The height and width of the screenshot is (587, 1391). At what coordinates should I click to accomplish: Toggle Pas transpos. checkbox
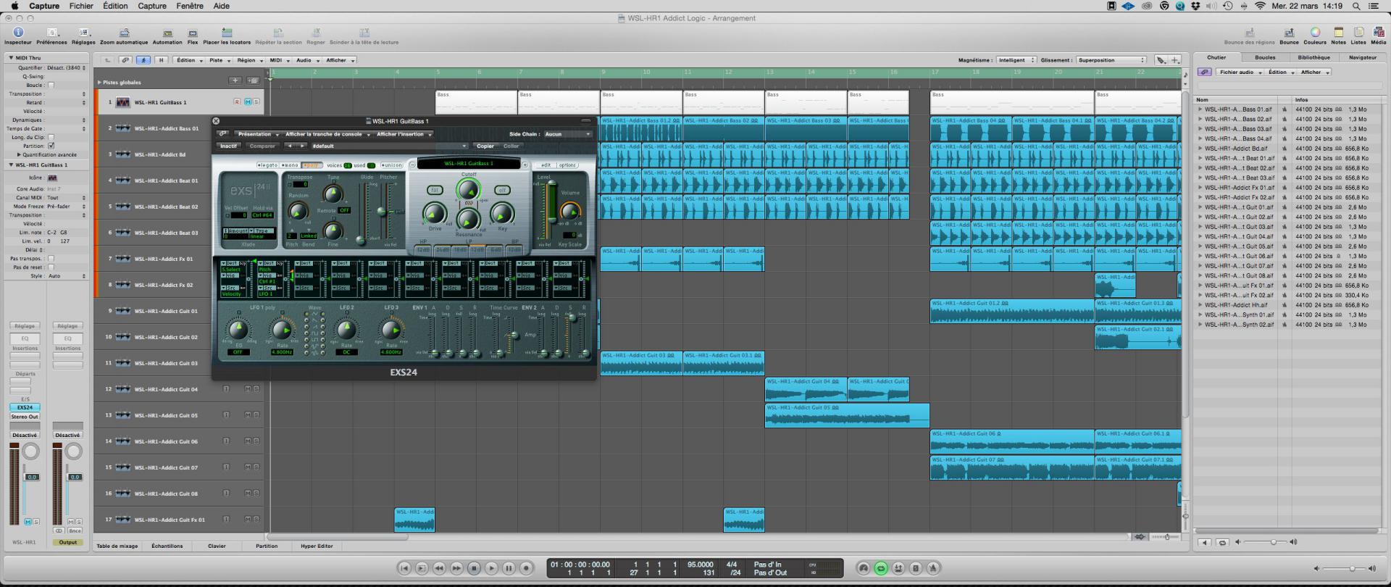(x=51, y=259)
